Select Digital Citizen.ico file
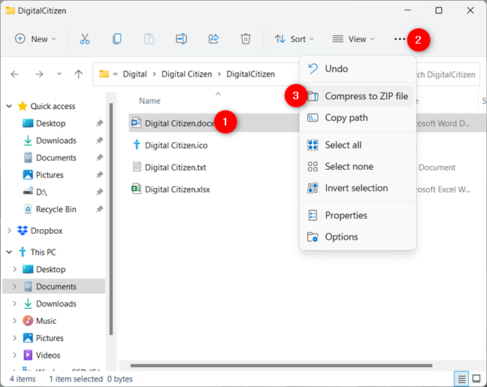This screenshot has width=487, height=387. (176, 145)
